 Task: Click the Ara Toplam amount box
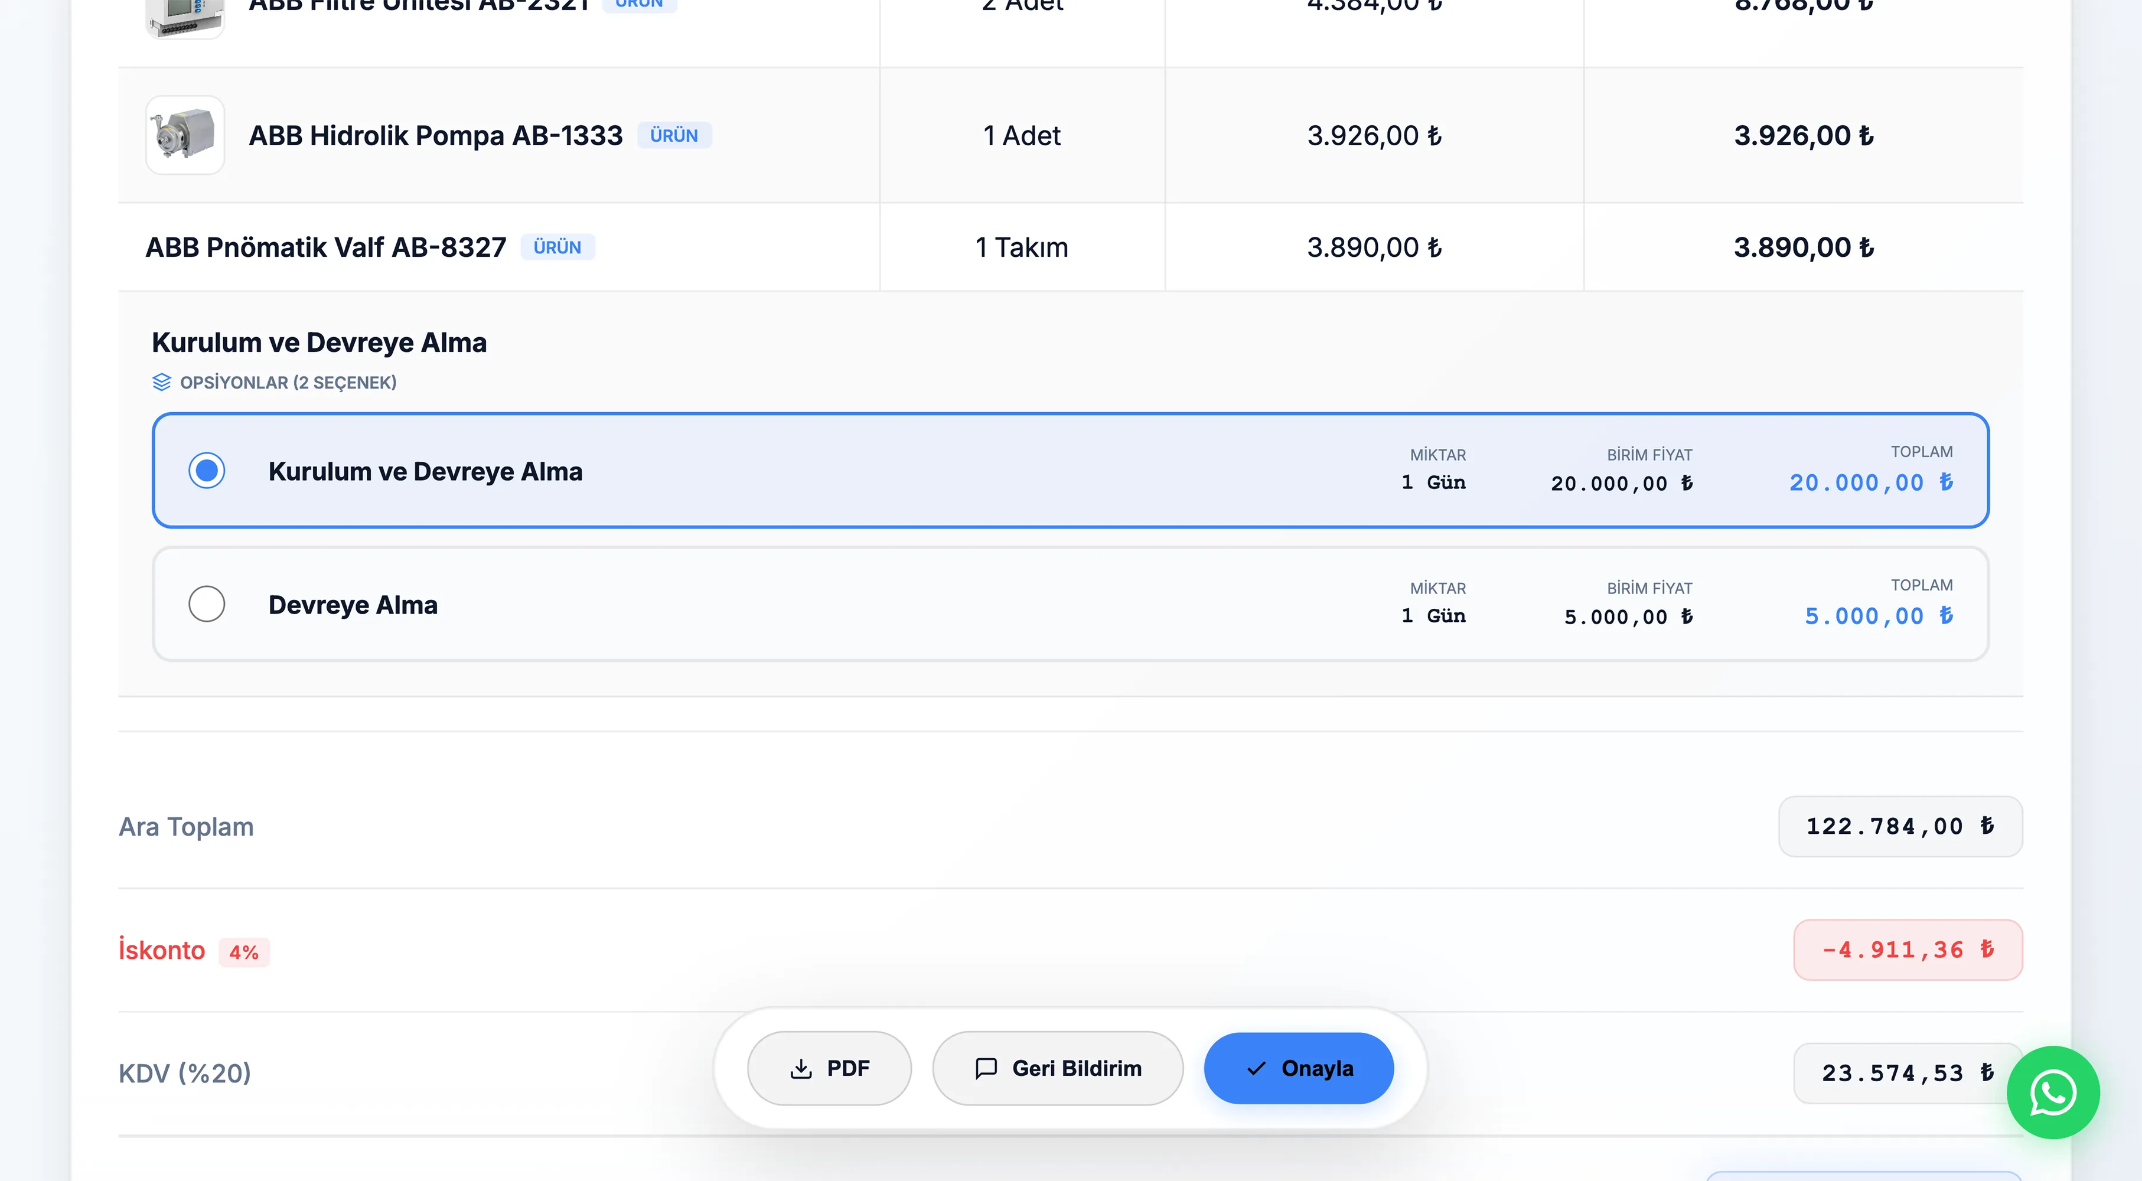point(1899,826)
